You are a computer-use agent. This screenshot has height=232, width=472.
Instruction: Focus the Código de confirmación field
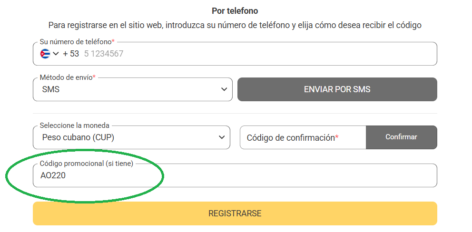tap(303, 137)
